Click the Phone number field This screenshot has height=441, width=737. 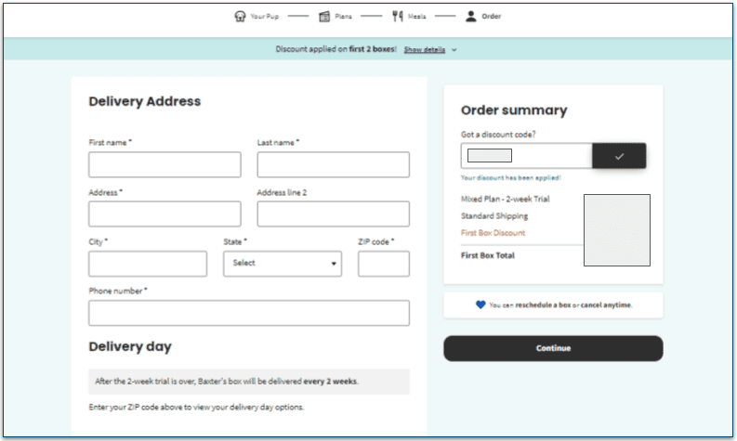249,313
